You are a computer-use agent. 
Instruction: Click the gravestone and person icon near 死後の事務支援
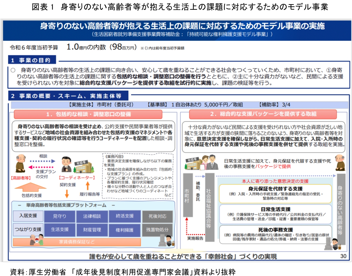(x=333, y=244)
